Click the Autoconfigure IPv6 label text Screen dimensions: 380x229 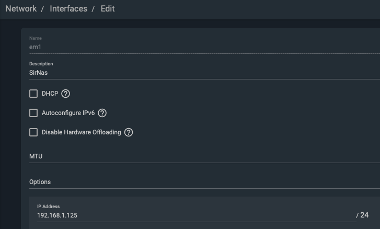(x=68, y=113)
